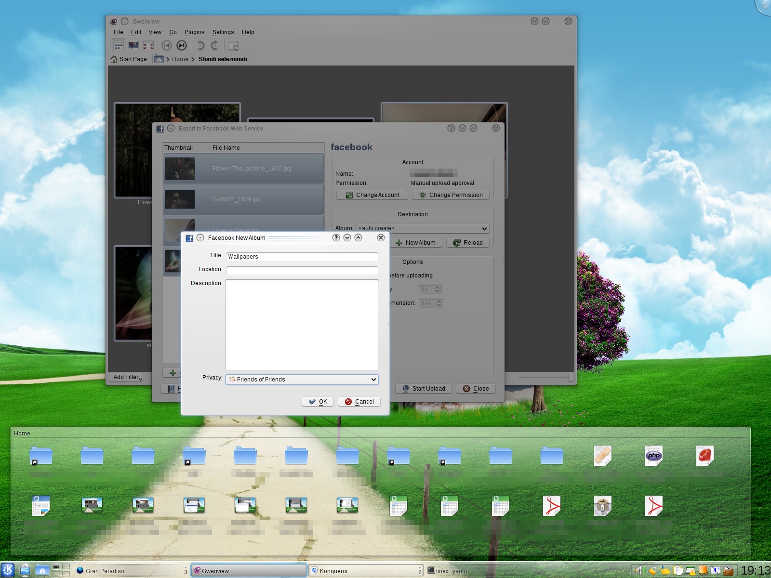771x578 pixels.
Task: Go to previous image in Gwenview toolbar
Action: point(167,46)
